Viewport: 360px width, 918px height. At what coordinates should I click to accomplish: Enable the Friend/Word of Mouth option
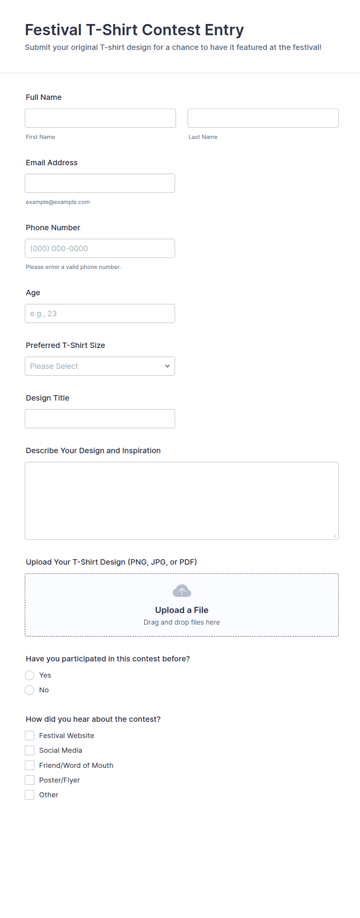pyautogui.click(x=30, y=765)
